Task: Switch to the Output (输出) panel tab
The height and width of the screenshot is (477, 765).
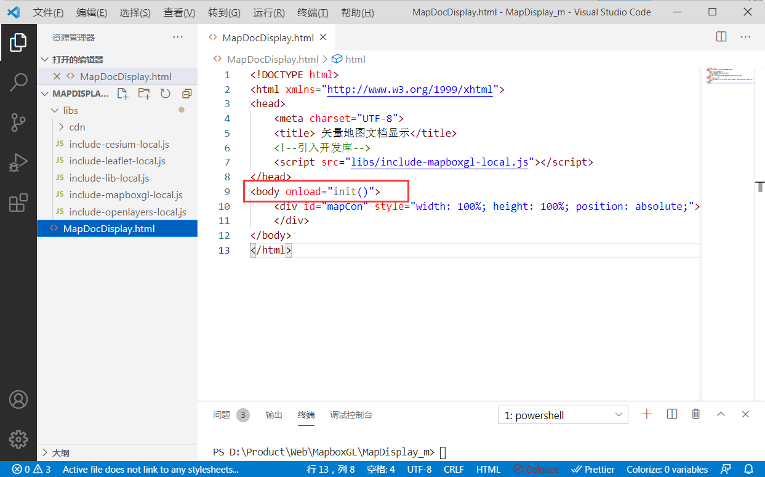Action: 274,415
